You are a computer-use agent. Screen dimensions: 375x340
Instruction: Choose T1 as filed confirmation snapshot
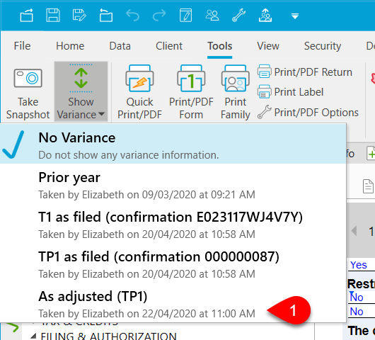click(173, 224)
